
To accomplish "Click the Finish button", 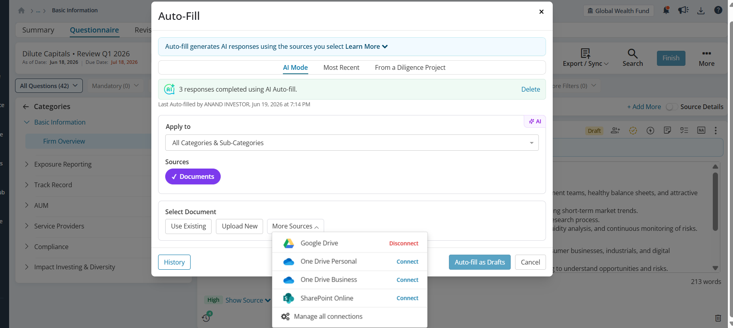I will (671, 58).
